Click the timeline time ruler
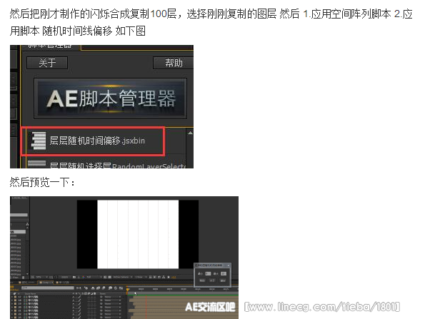Viewport: 425px width, 319px height. coord(183,289)
